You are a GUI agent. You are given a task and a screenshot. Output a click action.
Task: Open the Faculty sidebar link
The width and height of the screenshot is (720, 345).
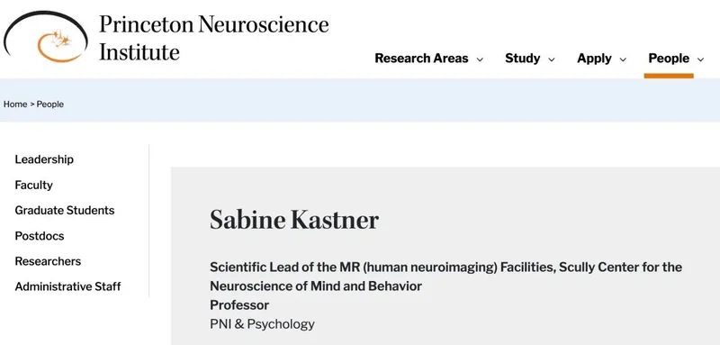(x=33, y=186)
